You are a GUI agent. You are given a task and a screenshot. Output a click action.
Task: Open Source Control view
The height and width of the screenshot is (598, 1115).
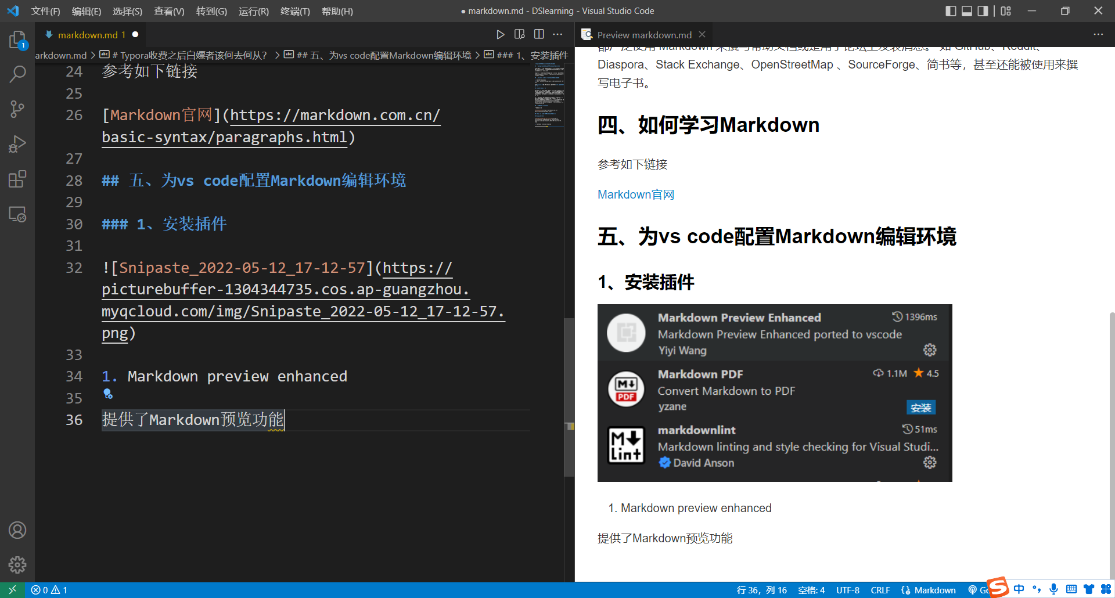(x=17, y=109)
